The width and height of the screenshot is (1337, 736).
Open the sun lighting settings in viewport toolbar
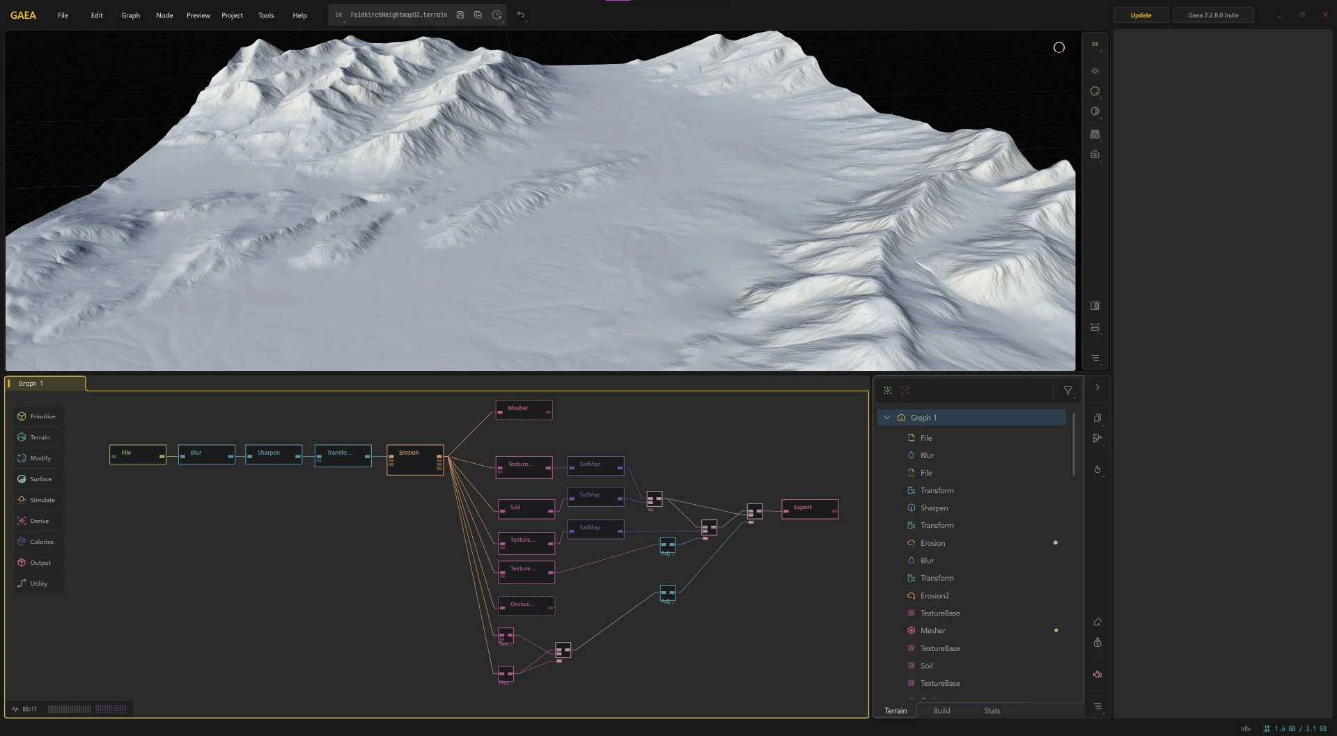pyautogui.click(x=1095, y=71)
